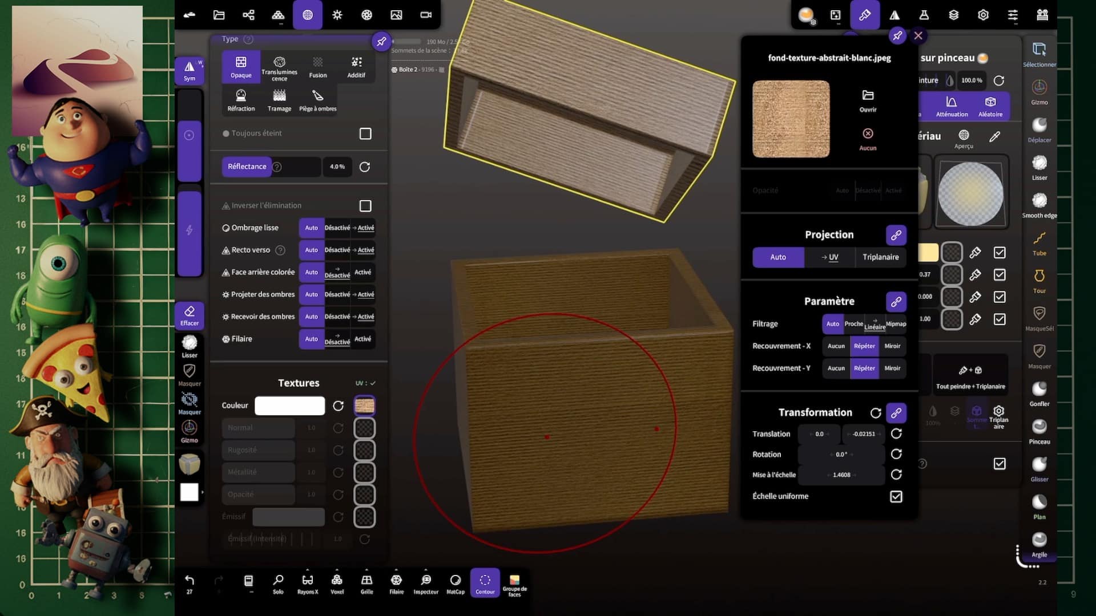Screen dimensions: 1096x616
Task: Open the Inspecteur tool
Action: pyautogui.click(x=426, y=583)
